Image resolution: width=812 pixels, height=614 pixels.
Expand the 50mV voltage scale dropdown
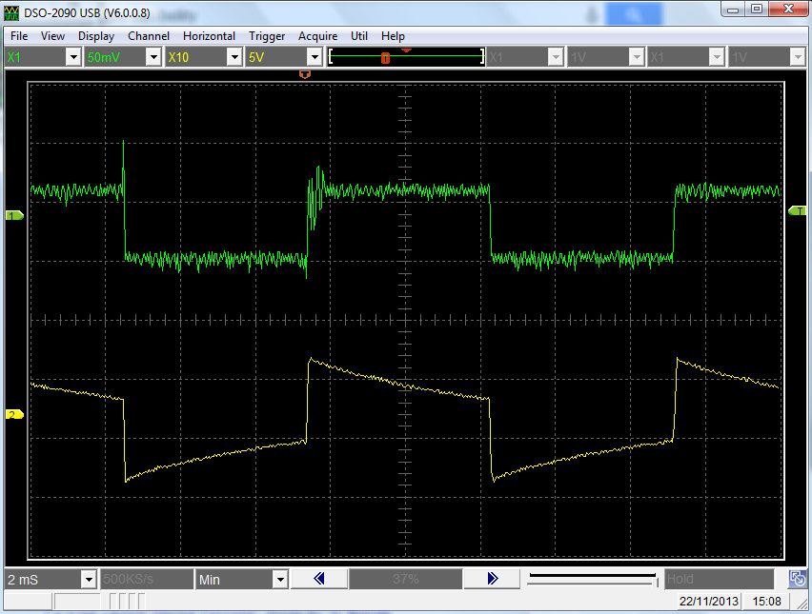(x=153, y=57)
